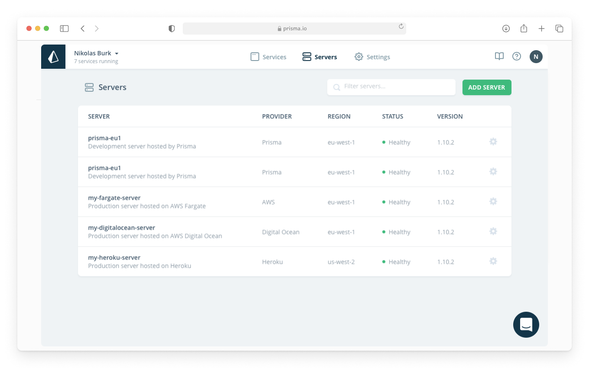
Task: Open Safari downloads icon
Action: point(506,29)
